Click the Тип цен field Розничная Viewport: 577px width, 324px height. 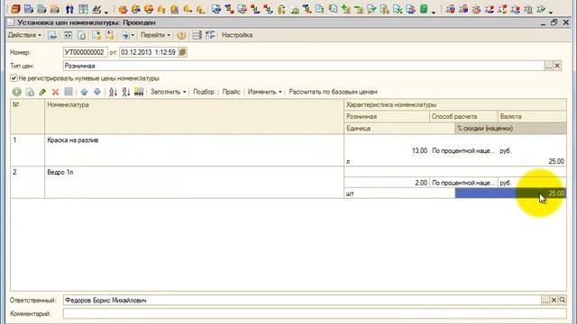click(304, 66)
